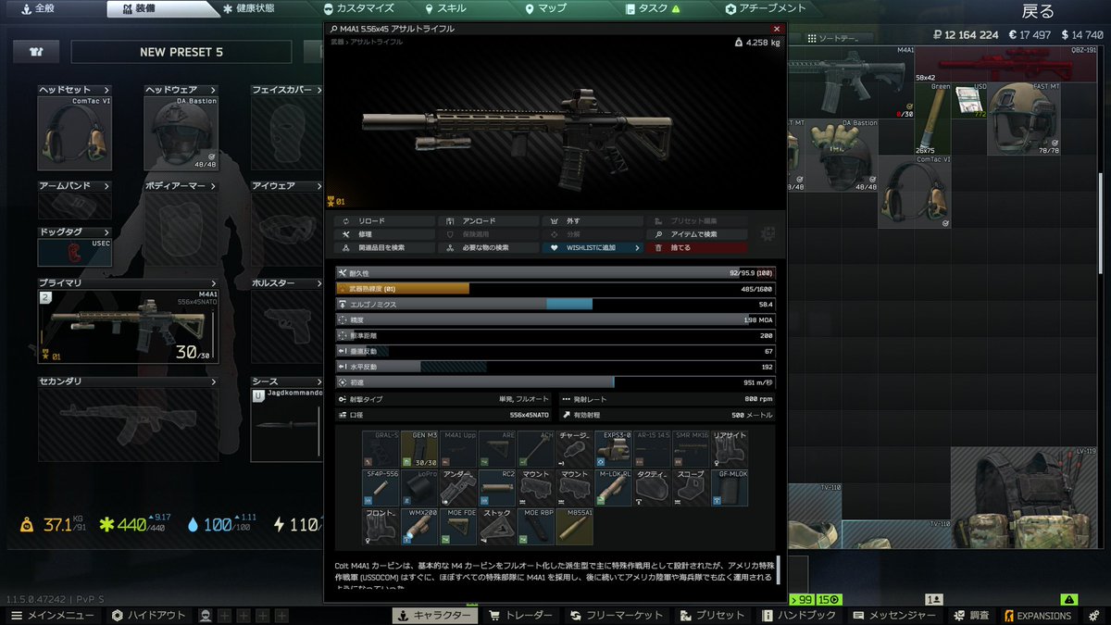
Task: Select the ARE buffer tube mod slot
Action: pos(497,448)
